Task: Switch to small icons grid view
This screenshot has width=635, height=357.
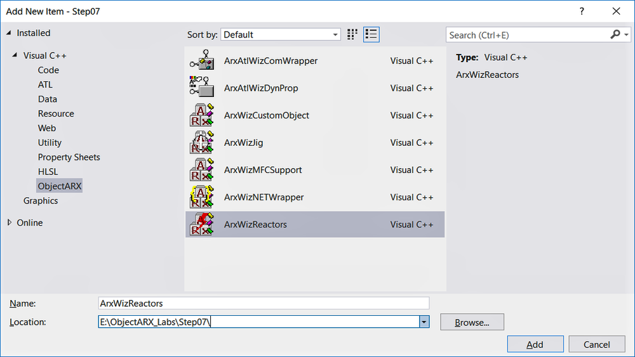Action: (352, 34)
